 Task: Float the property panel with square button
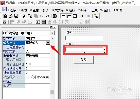pos(51,27)
